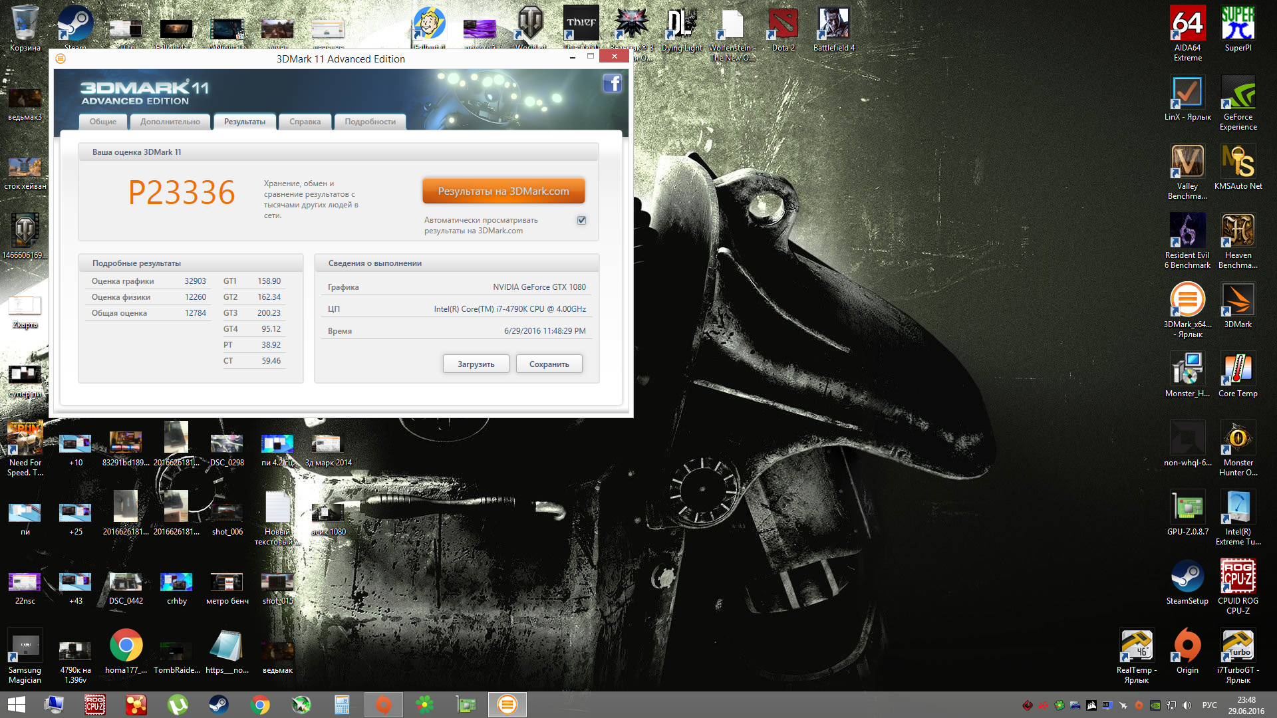The height and width of the screenshot is (718, 1277).
Task: Open the Подробности tab
Action: [x=370, y=122]
